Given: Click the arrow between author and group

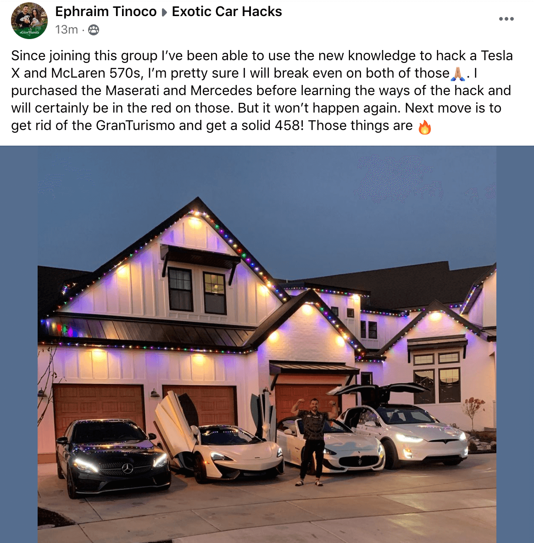Looking at the screenshot, I should point(164,12).
